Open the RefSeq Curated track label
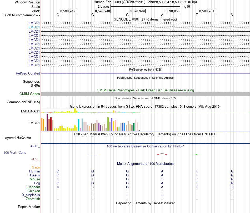 coord(28,73)
